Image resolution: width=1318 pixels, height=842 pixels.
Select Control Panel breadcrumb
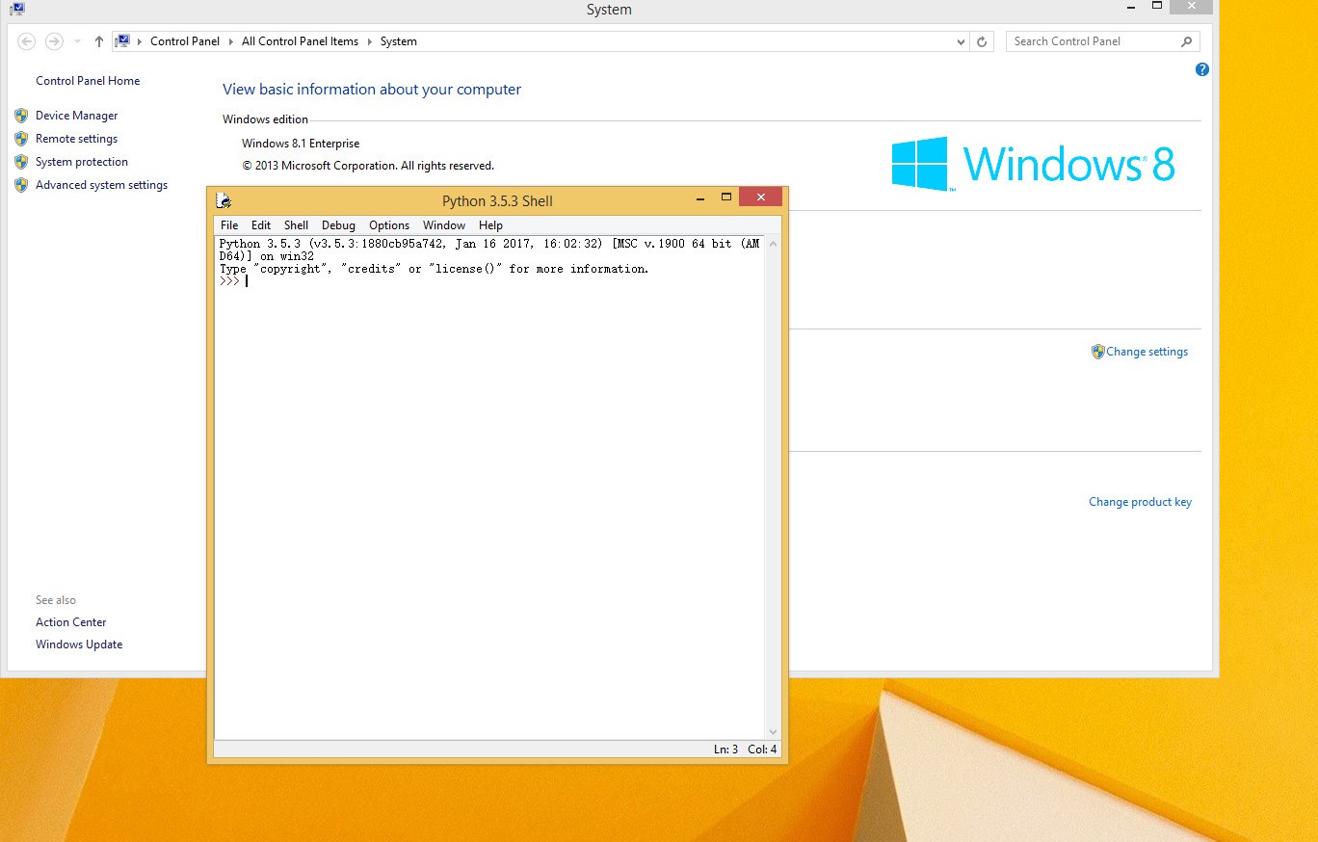[185, 41]
